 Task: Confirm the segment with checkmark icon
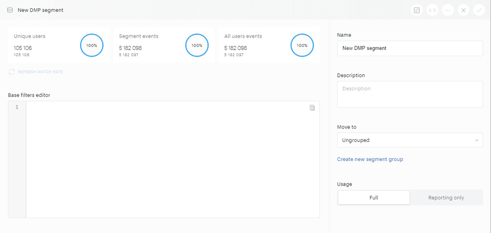[479, 10]
